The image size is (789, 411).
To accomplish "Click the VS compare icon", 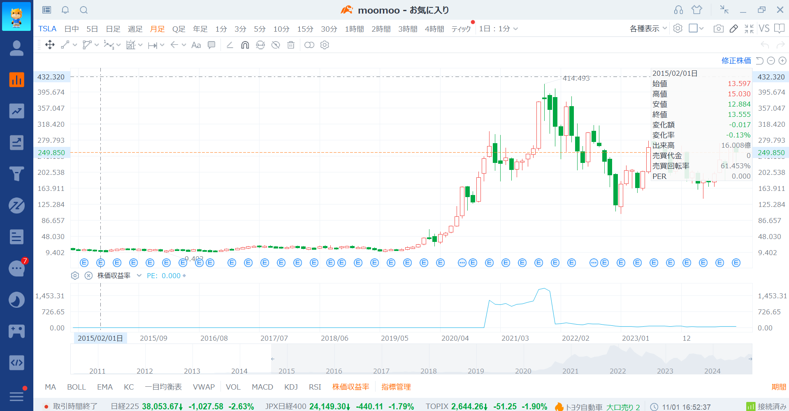I will 764,28.
